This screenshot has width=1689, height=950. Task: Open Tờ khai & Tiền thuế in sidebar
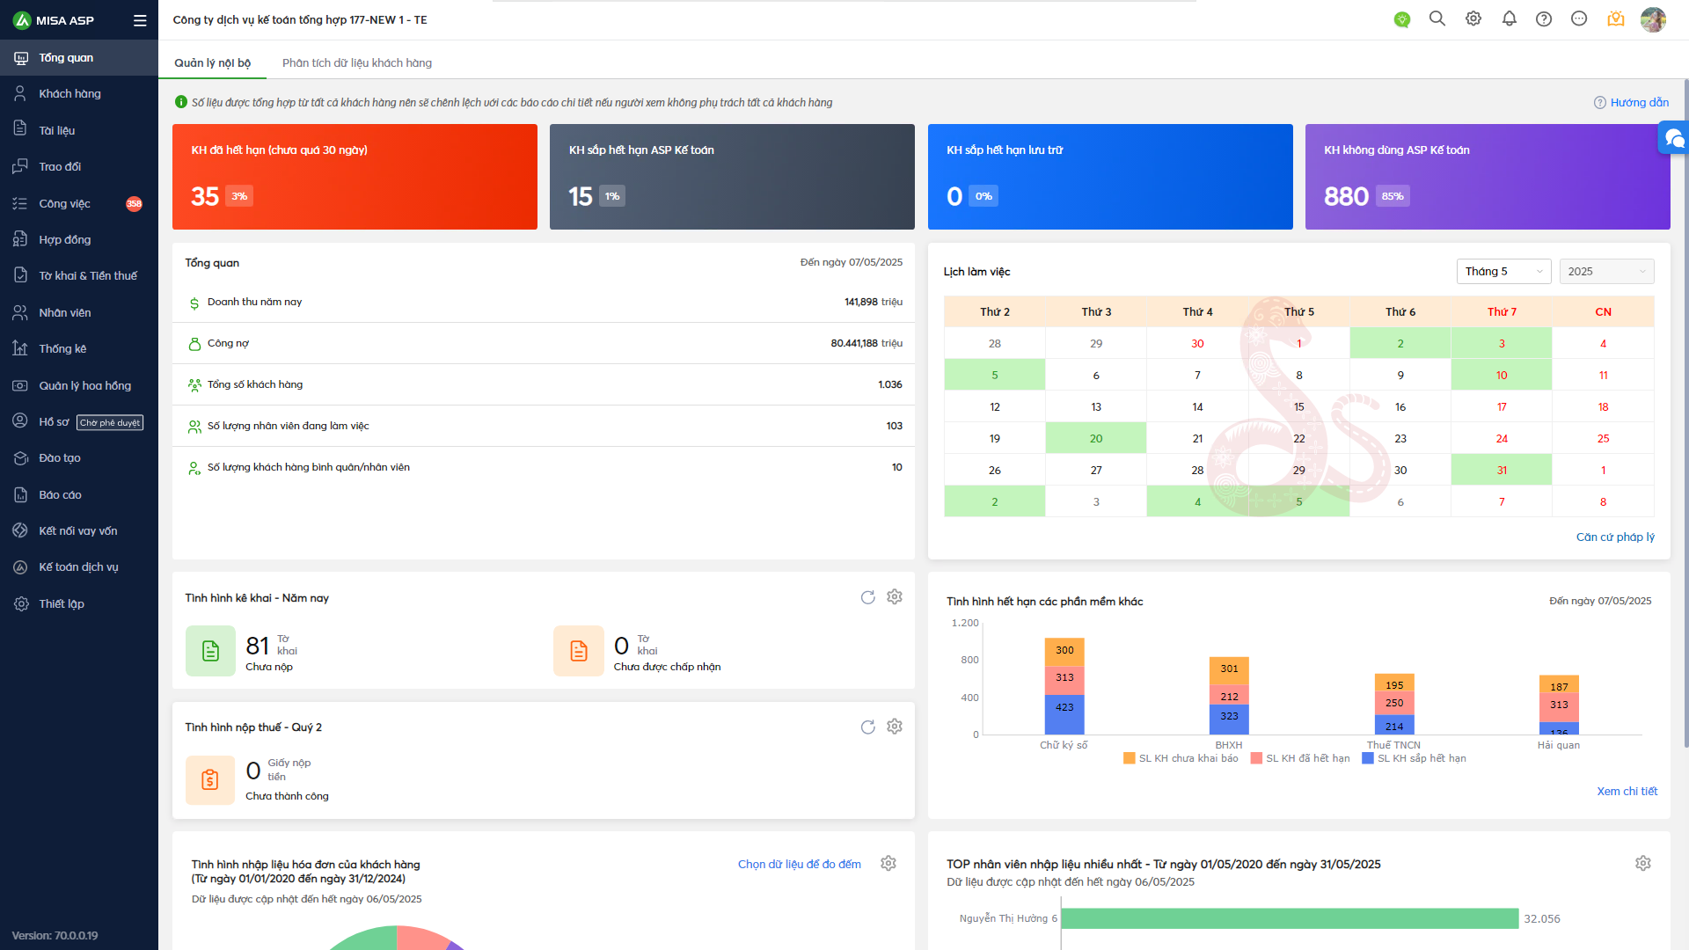(79, 276)
